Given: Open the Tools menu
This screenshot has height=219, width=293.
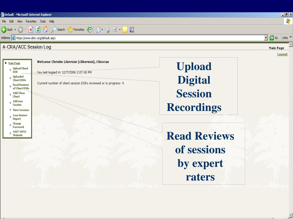Looking at the screenshot, I should [43, 21].
